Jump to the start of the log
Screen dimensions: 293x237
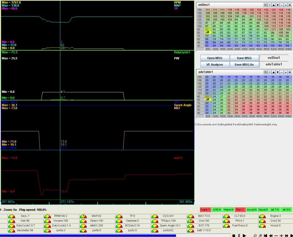click(265, 235)
